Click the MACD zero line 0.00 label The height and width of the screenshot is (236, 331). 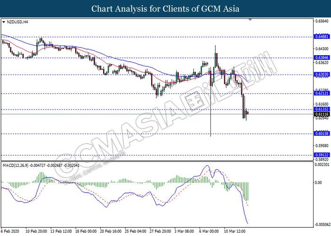[318, 183]
